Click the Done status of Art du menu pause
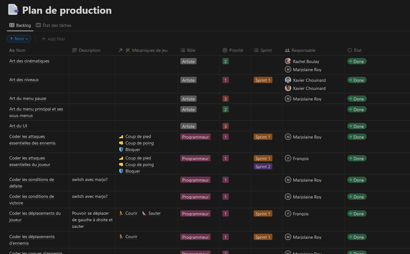 (x=357, y=99)
